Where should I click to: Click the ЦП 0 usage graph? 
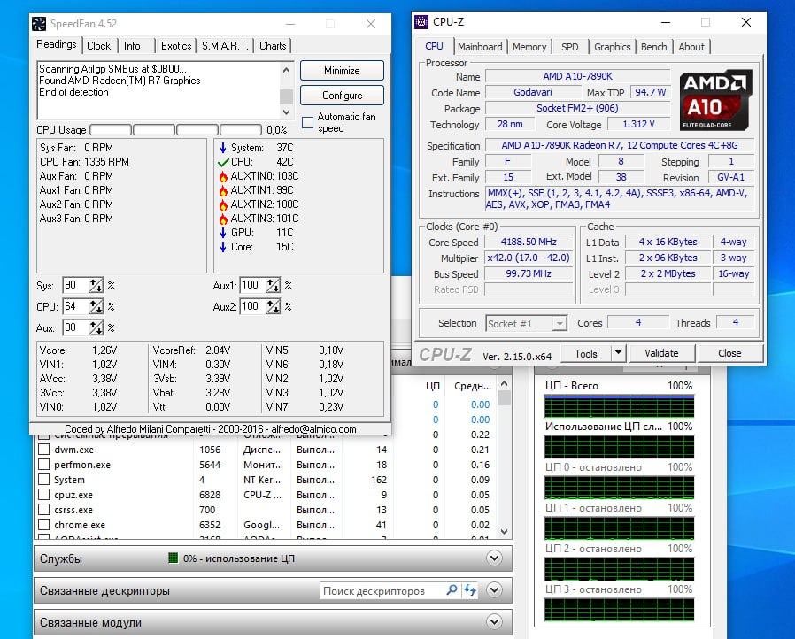point(619,488)
